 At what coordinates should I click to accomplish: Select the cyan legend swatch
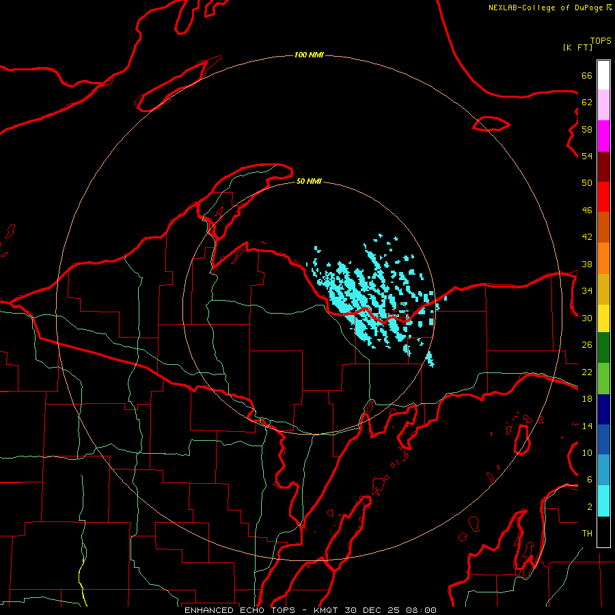point(603,501)
